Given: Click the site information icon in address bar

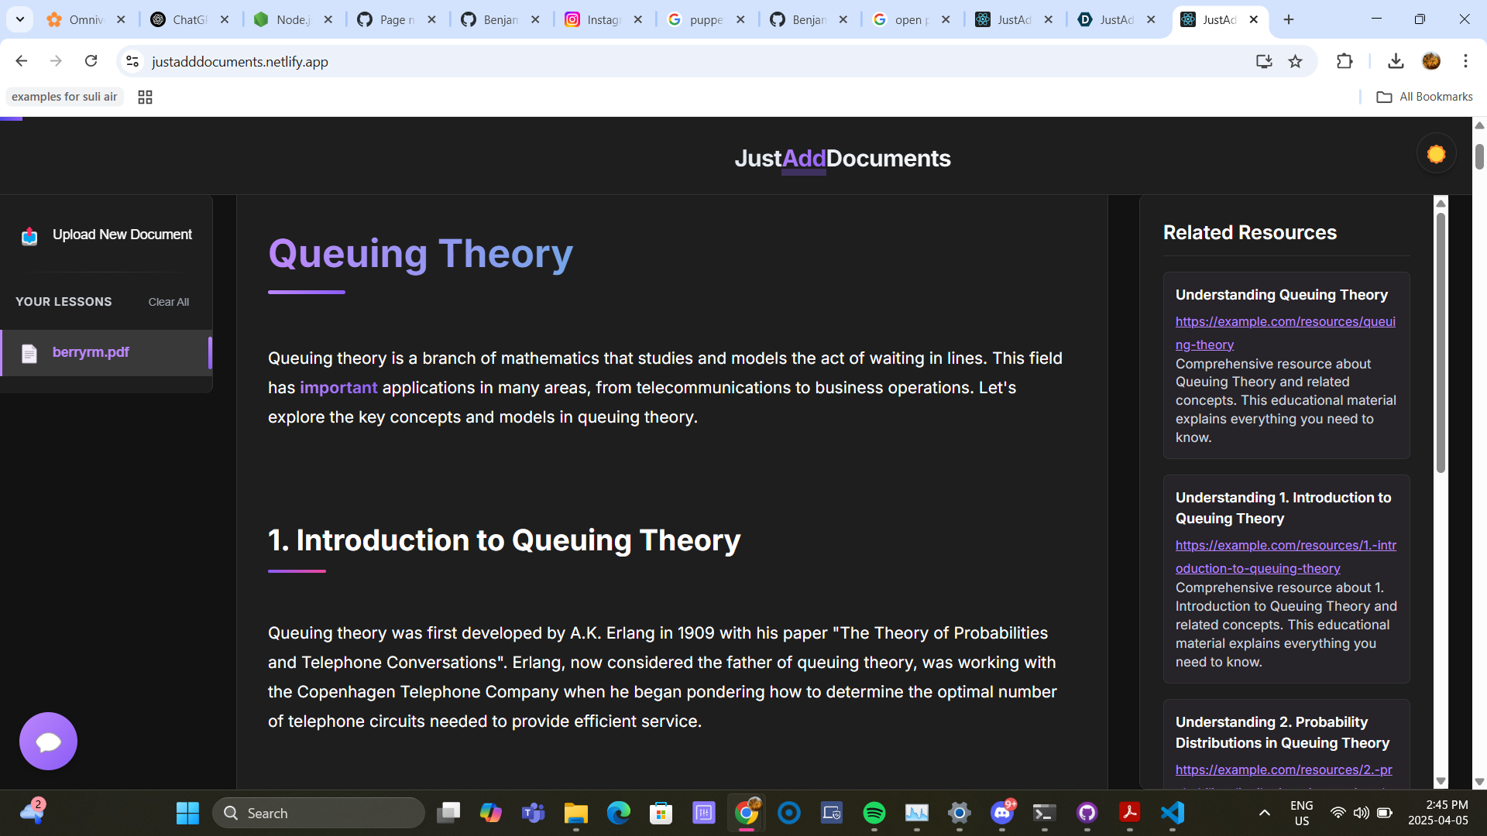Looking at the screenshot, I should coord(132,61).
